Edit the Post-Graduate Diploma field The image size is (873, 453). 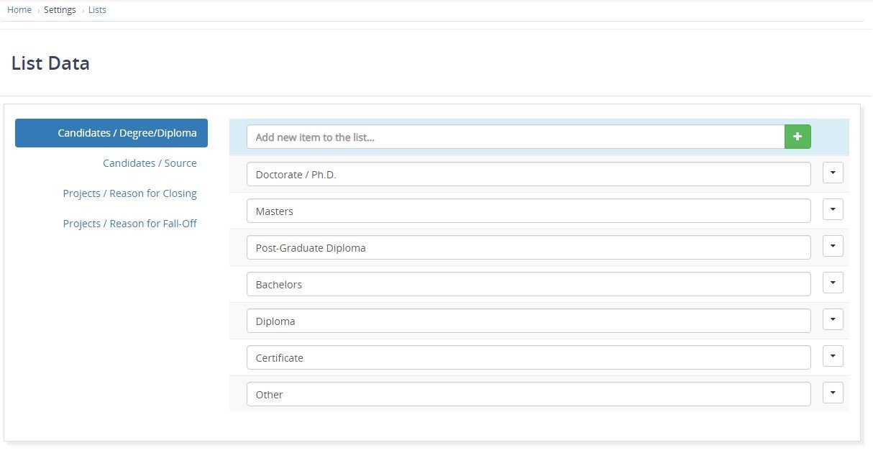pos(529,247)
